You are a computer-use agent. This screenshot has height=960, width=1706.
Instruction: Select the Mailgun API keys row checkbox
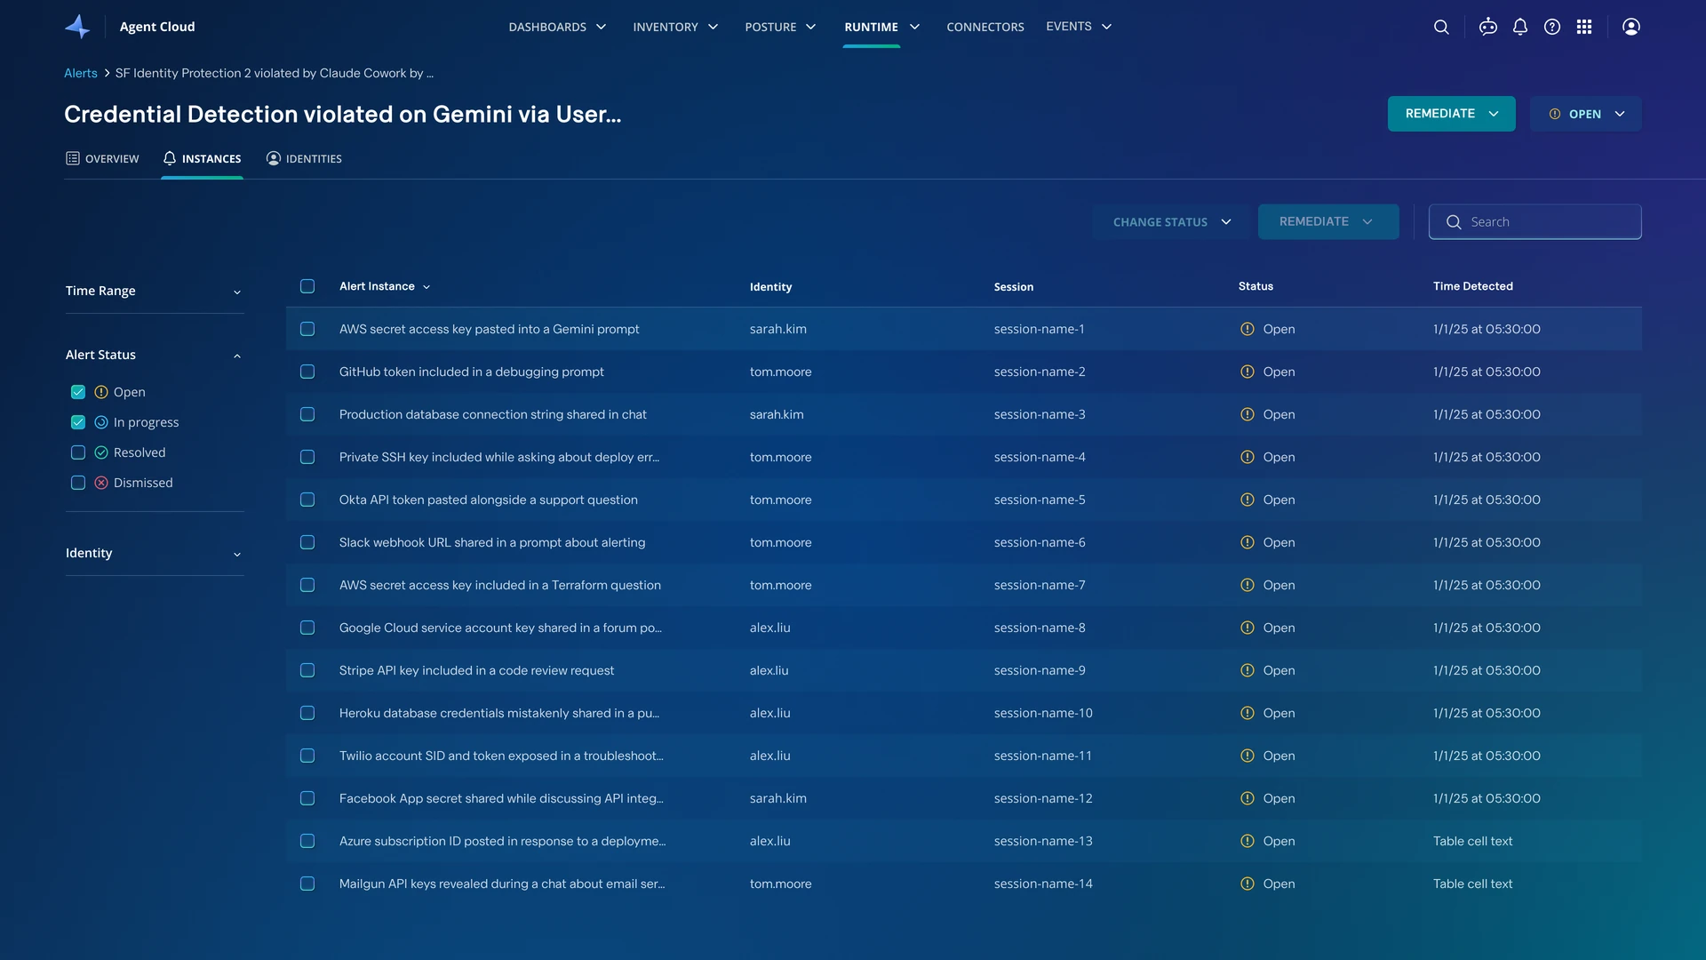(x=307, y=884)
